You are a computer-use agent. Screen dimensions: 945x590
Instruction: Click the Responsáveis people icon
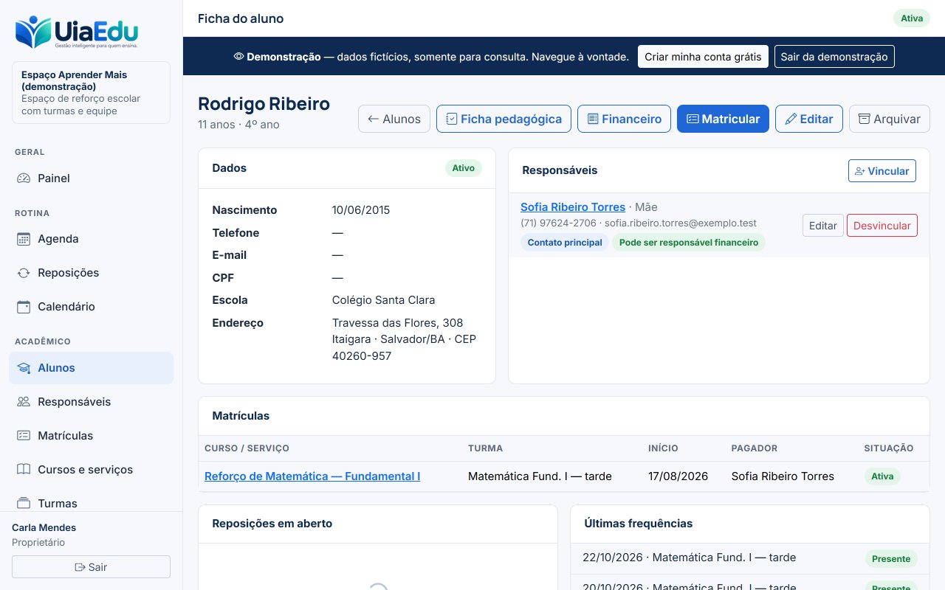[x=24, y=402]
